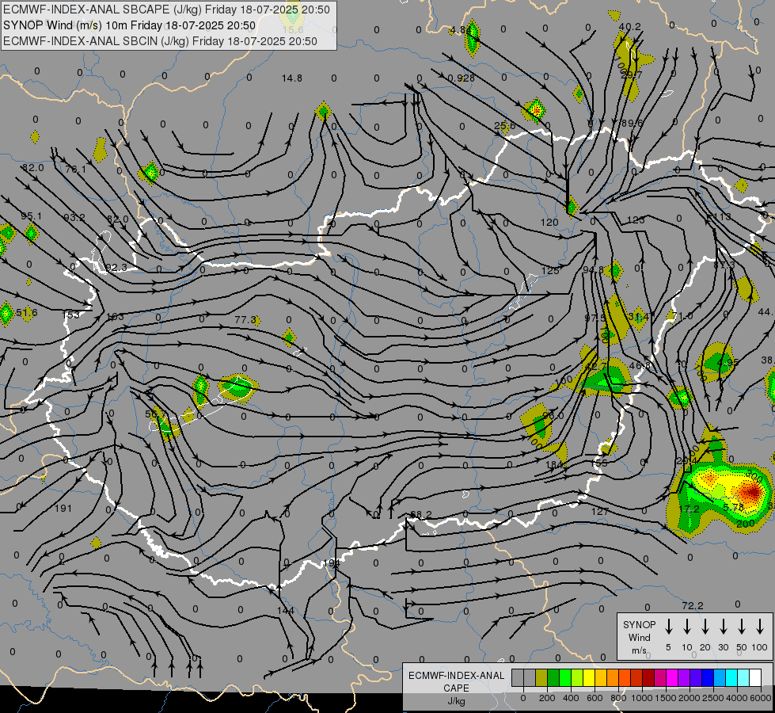
Task: Click the 30 m/s wind arrow in the SYNOP legend
Action: point(724,627)
